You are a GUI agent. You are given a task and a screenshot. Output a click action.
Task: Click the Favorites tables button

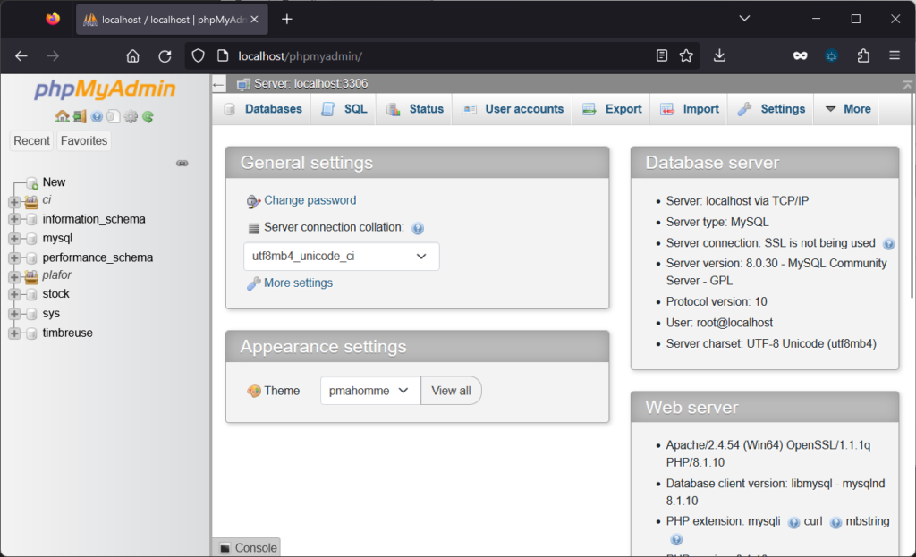click(x=84, y=140)
